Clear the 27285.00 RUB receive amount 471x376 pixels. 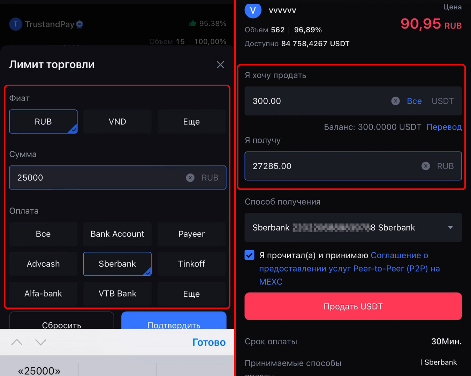pyautogui.click(x=426, y=166)
